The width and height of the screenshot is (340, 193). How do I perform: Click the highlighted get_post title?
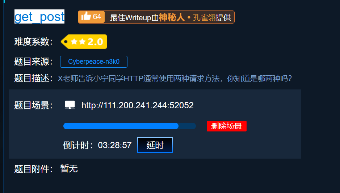coord(39,17)
